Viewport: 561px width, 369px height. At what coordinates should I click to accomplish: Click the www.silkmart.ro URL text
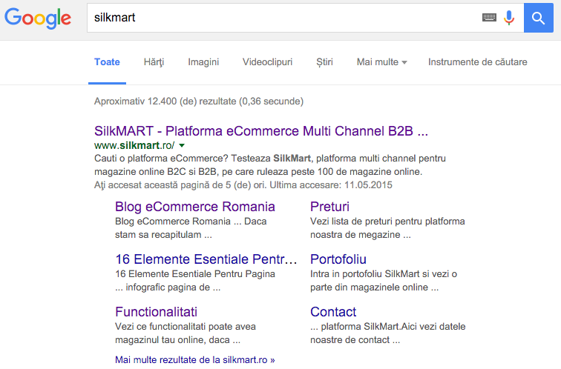point(134,145)
